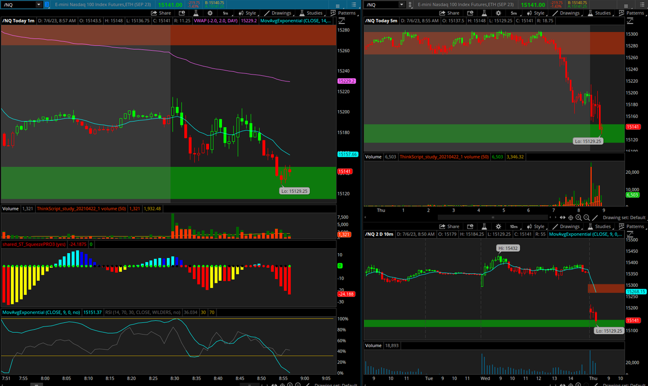
Task: Click the 15157.66 EMA price bubble
Action: [x=348, y=154]
